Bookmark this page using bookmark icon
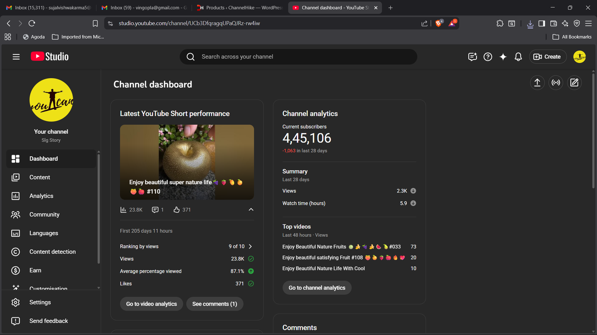597x335 pixels. [x=95, y=23]
